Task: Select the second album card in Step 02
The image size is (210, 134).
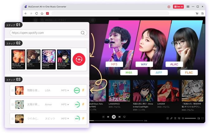Action: (33, 59)
